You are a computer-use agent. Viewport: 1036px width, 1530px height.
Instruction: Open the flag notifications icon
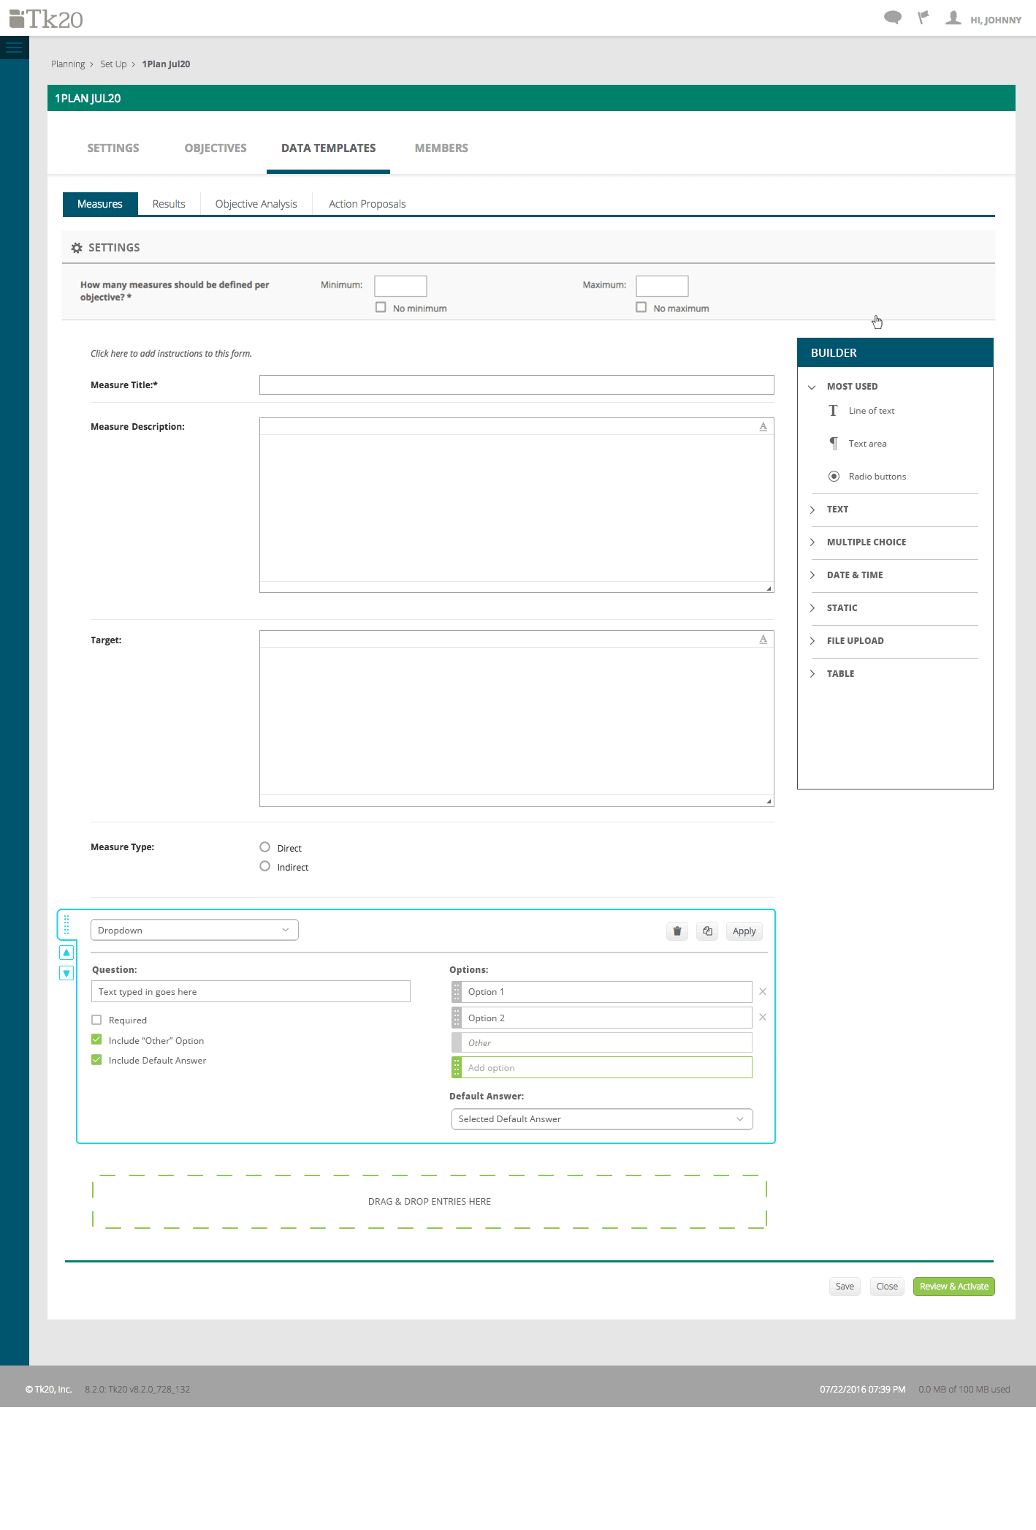click(x=923, y=18)
